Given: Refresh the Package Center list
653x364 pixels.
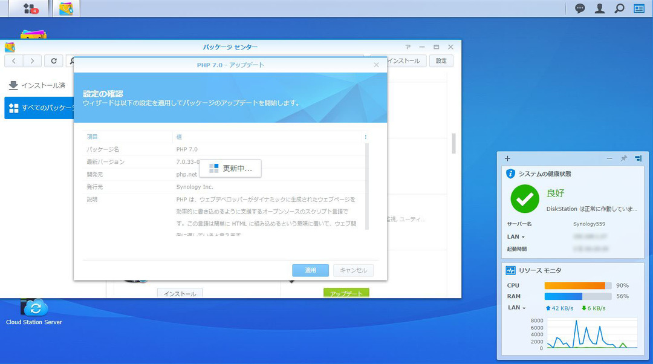Looking at the screenshot, I should 54,61.
